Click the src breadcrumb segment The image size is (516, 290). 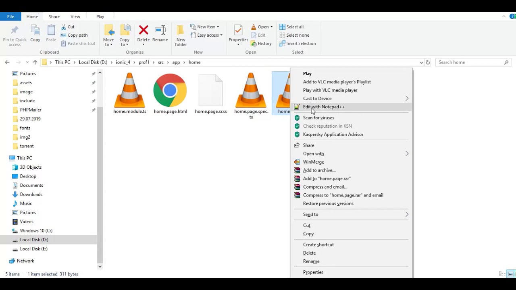tap(161, 62)
